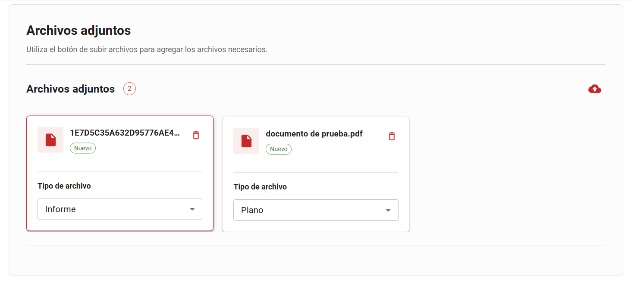The width and height of the screenshot is (631, 285).
Task: Open the Informe file type dropdown
Action: point(120,209)
